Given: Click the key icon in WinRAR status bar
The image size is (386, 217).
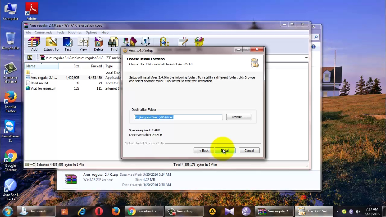Looking at the screenshot, I should tap(32, 165).
